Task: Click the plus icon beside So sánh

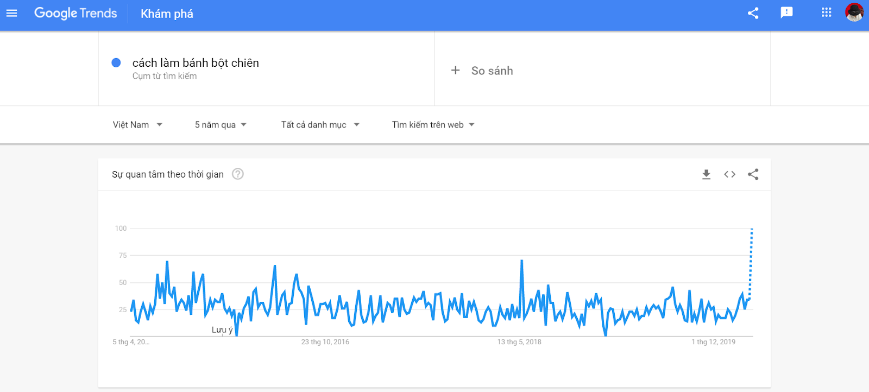Action: tap(456, 70)
